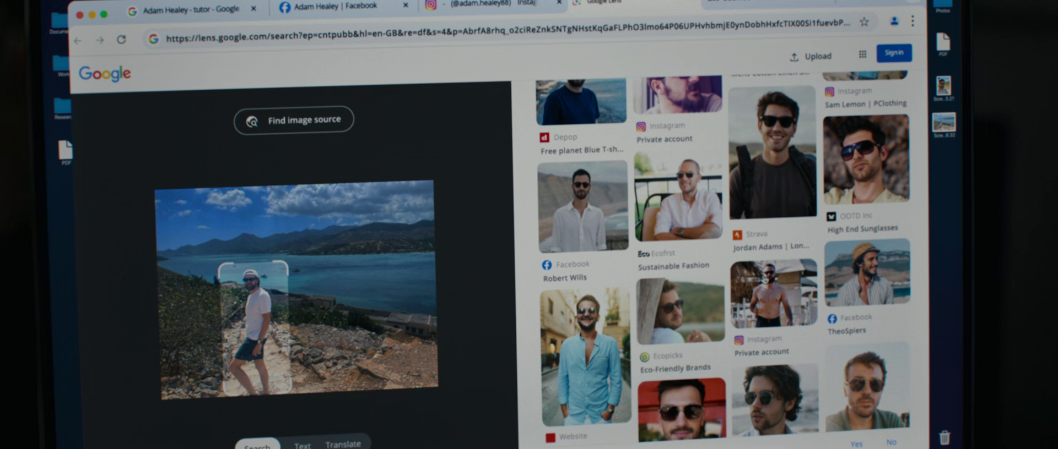Click the man with backpack thumbnail
This screenshot has height=449, width=1058.
point(772,152)
